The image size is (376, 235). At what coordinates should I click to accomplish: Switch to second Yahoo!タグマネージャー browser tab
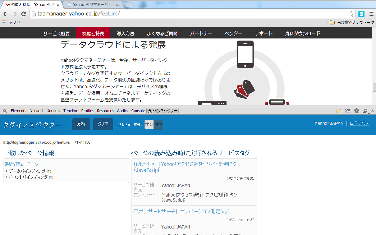pyautogui.click(x=92, y=5)
